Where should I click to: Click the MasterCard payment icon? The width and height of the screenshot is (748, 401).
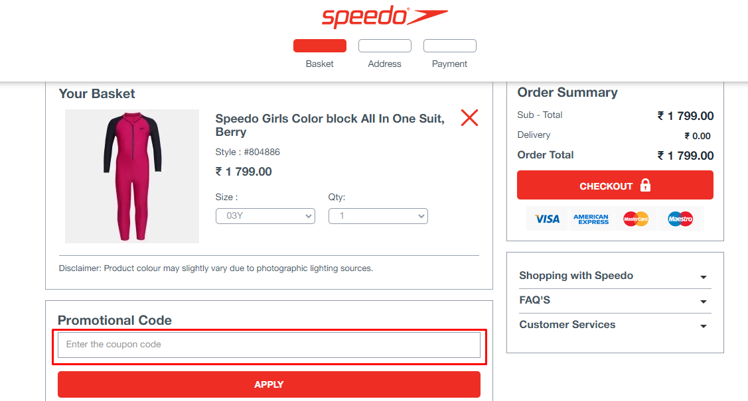coord(636,219)
